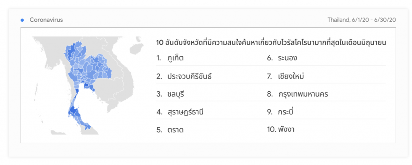Click the Thailand map graphic

click(x=82, y=85)
